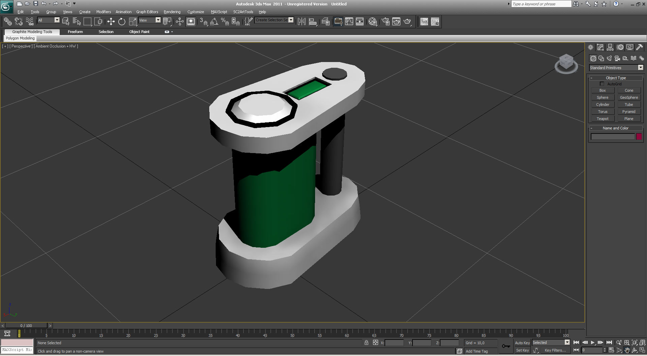
Task: Switch to the Modify command panel
Action: click(x=600, y=47)
